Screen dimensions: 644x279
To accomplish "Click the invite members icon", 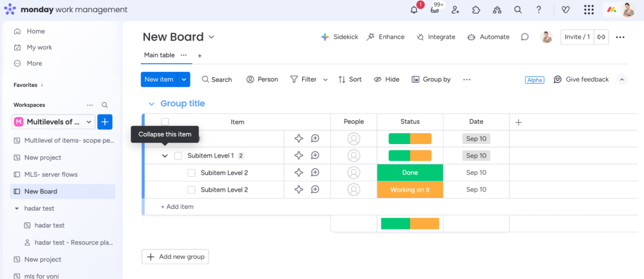I will pyautogui.click(x=455, y=10).
